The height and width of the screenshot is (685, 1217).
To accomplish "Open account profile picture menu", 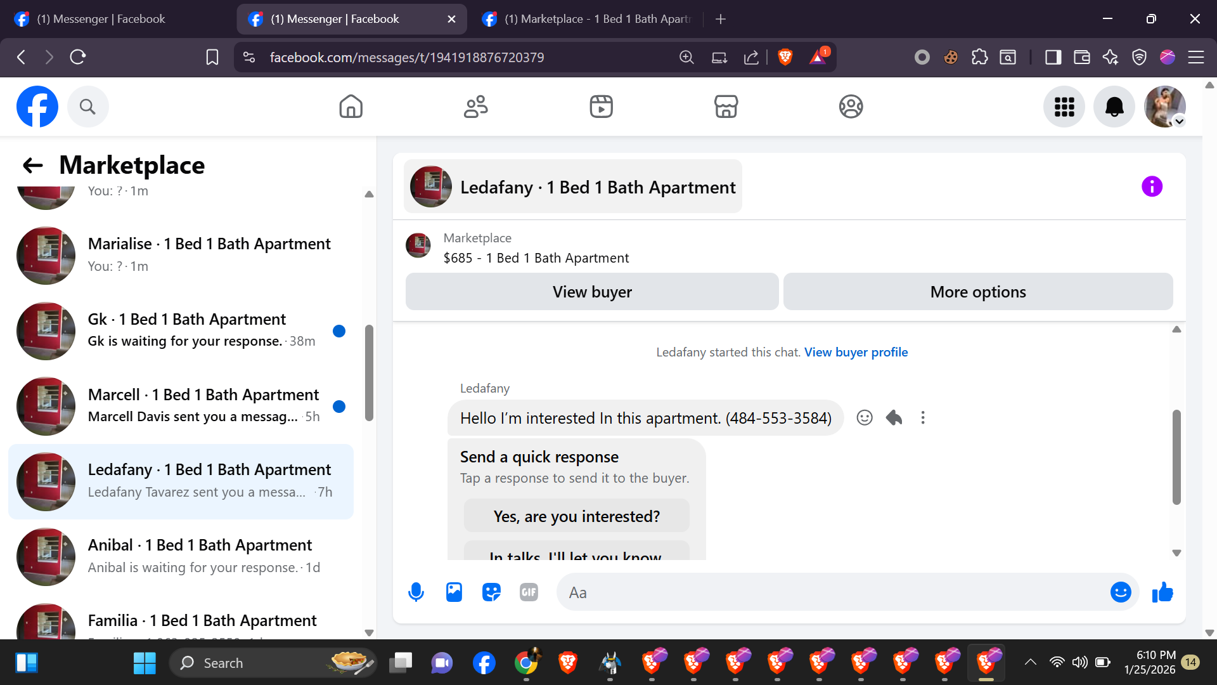I will coord(1165,107).
